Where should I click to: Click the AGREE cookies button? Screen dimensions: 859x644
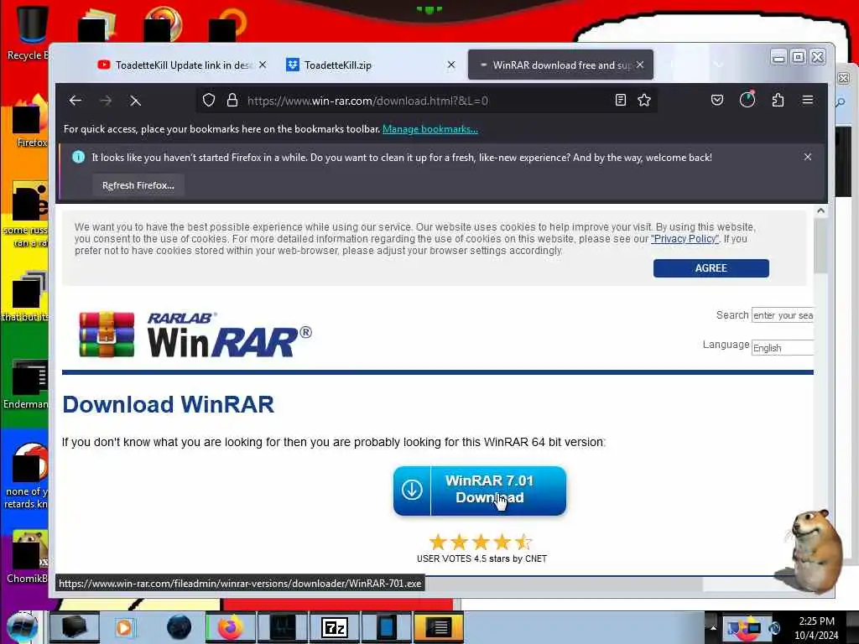(x=711, y=268)
